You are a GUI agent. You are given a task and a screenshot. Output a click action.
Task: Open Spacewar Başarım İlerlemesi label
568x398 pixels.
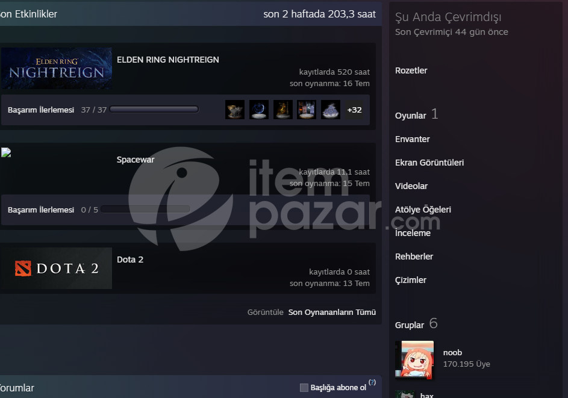(41, 210)
